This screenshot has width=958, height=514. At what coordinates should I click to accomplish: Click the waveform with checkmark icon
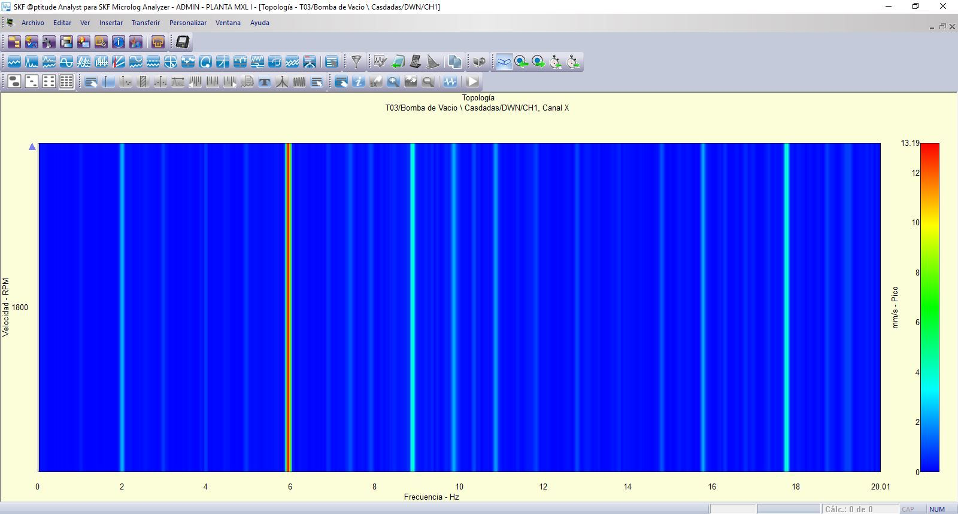tap(380, 62)
